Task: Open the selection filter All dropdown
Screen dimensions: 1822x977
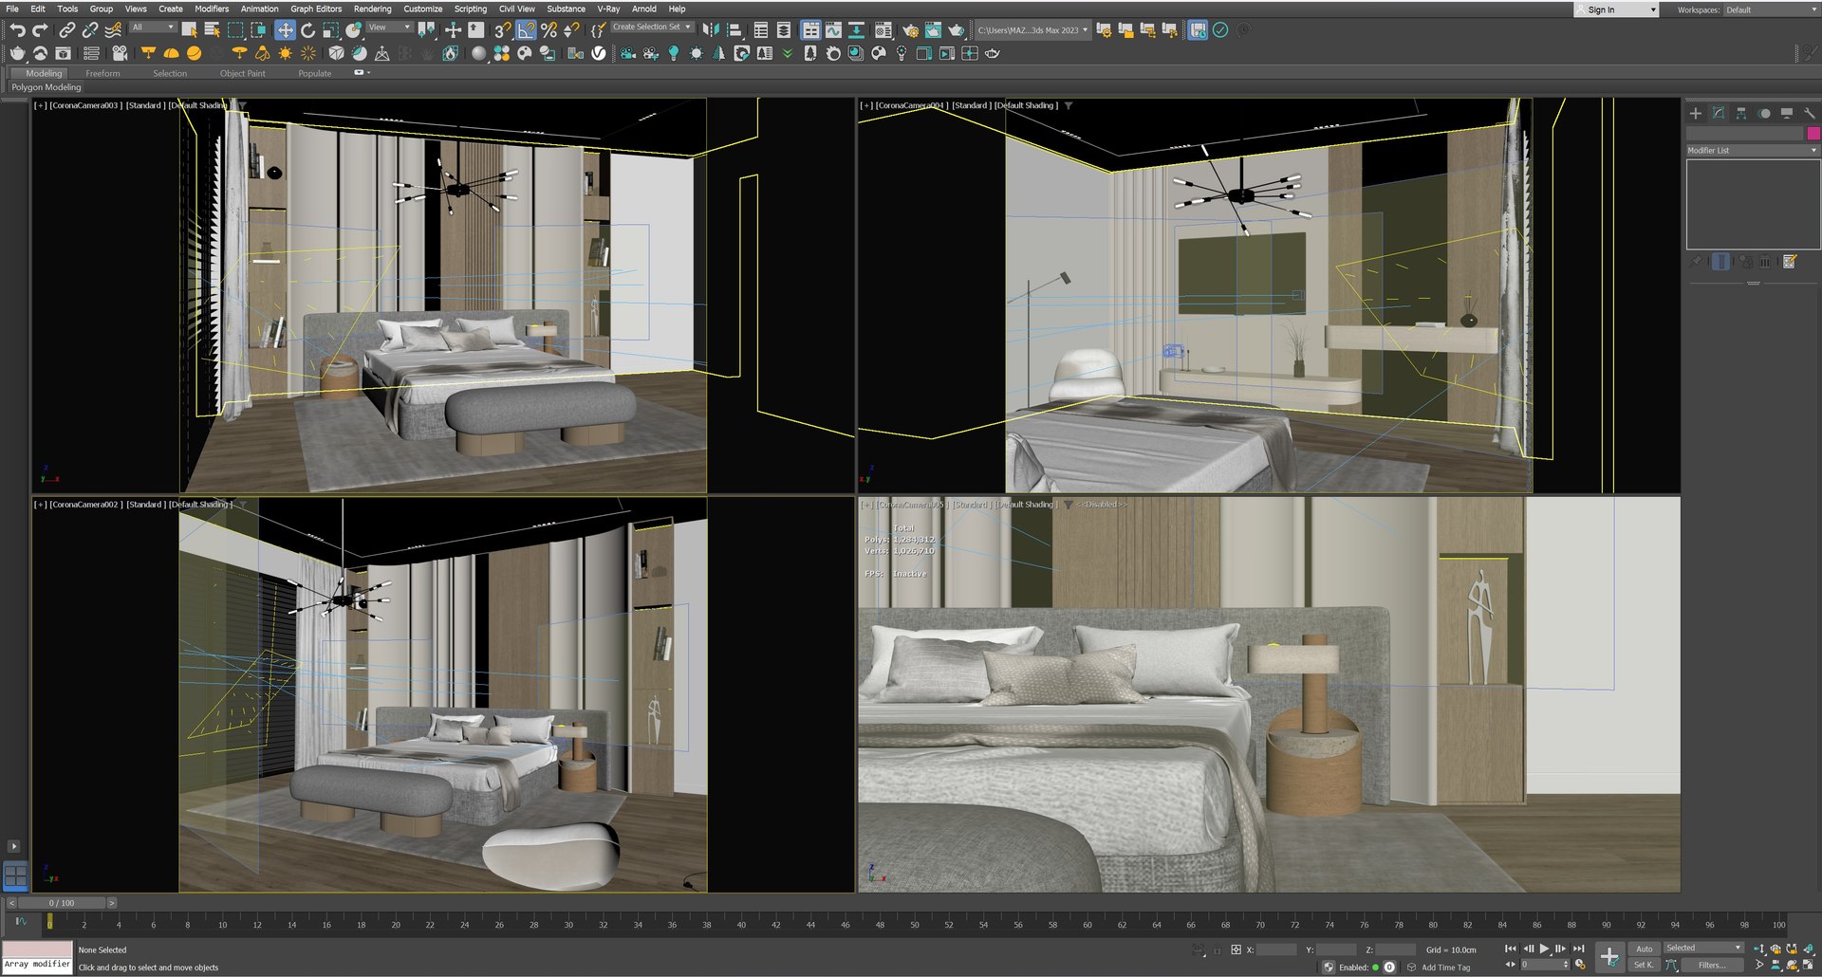Action: pos(153,28)
